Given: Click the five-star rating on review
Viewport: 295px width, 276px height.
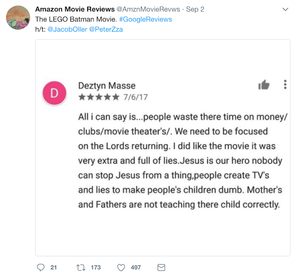Looking at the screenshot, I should tap(99, 97).
